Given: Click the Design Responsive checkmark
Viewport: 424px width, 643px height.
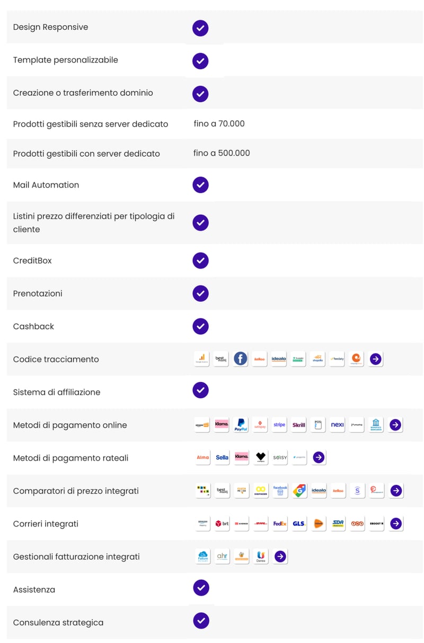Looking at the screenshot, I should pos(200,28).
